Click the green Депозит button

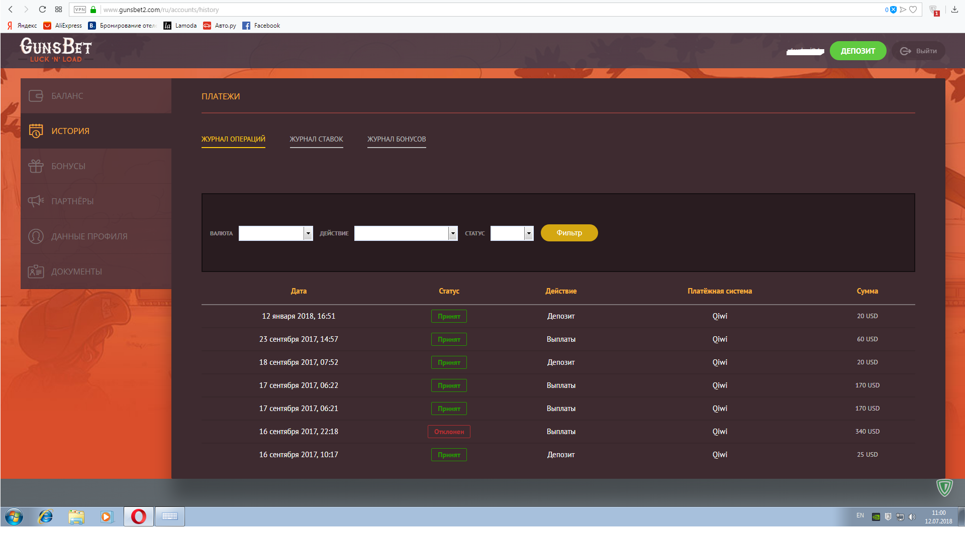tap(857, 51)
